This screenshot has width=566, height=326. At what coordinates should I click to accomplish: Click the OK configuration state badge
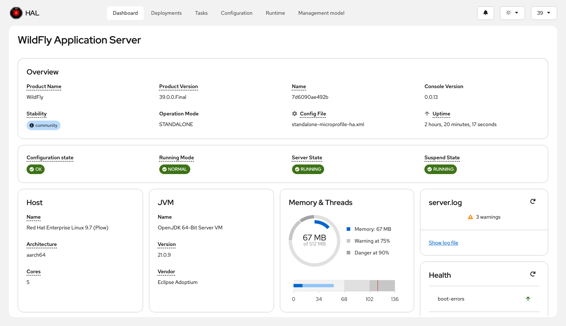point(35,169)
